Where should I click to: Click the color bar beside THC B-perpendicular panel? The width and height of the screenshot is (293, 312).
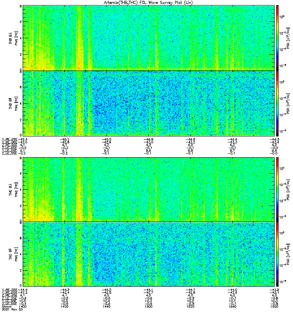[x=277, y=190]
